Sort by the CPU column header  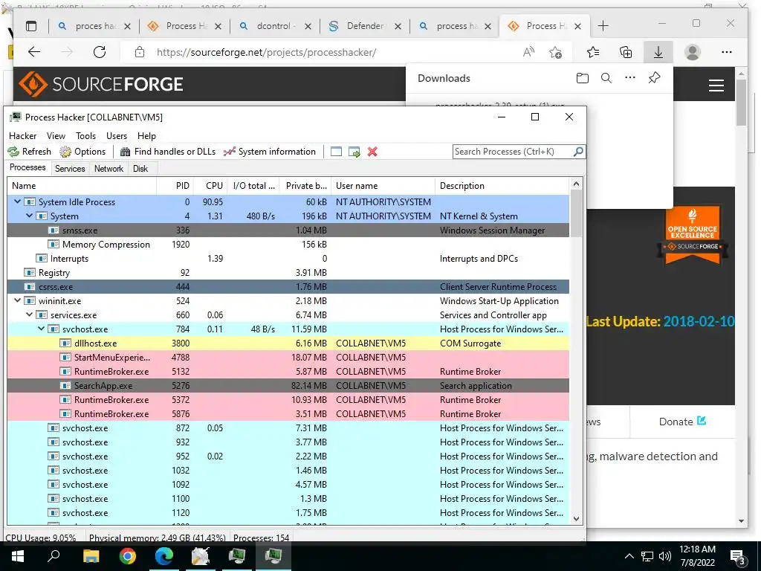pos(210,185)
